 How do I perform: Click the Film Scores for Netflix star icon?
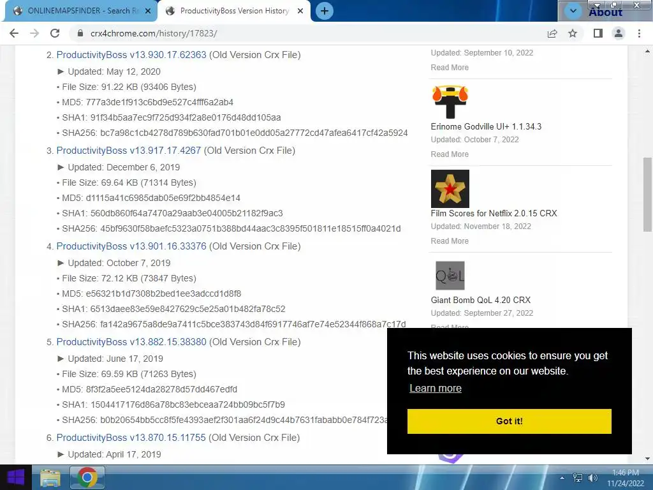pyautogui.click(x=450, y=189)
